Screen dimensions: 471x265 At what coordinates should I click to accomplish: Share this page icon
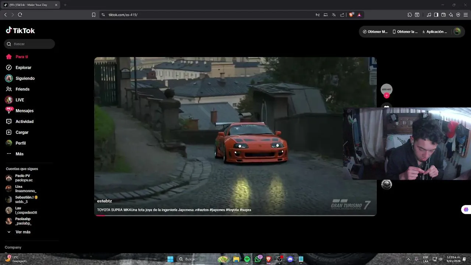pyautogui.click(x=342, y=15)
